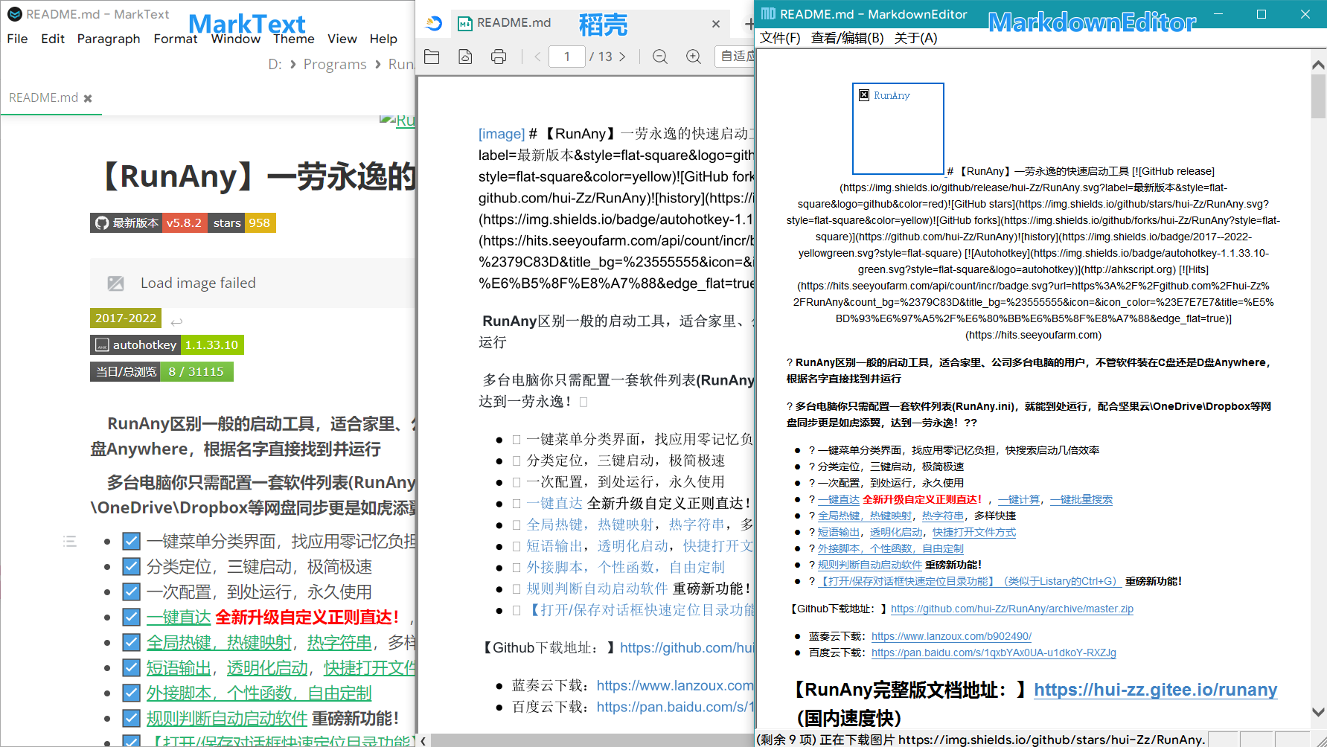This screenshot has height=747, width=1327.
Task: Maximize the MarkdownEditor window
Action: [1262, 14]
